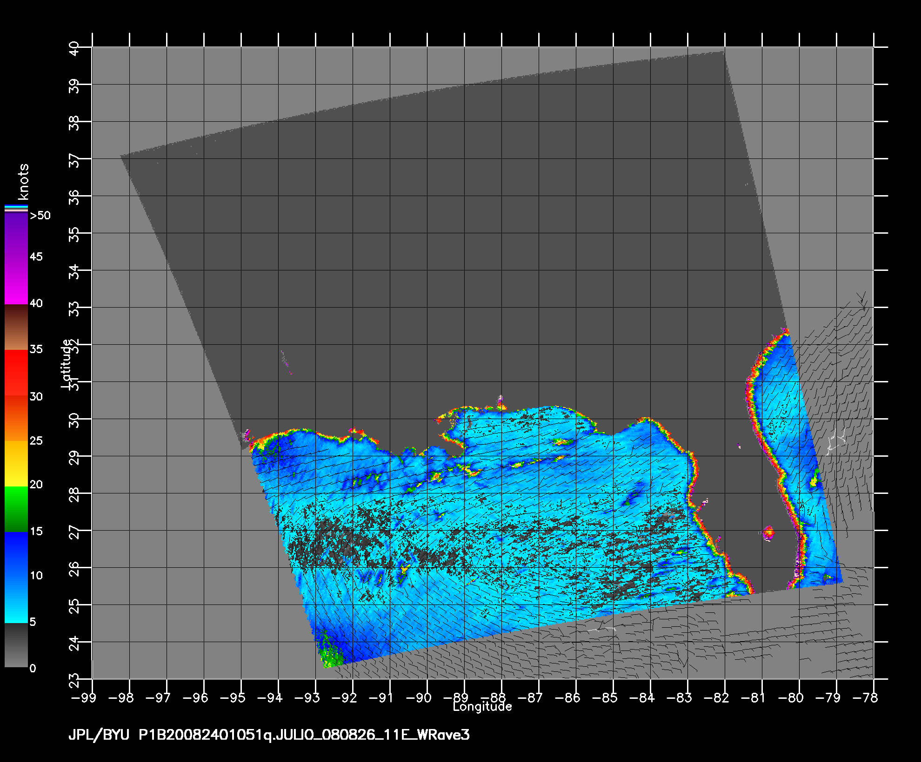Image resolution: width=921 pixels, height=762 pixels.
Task: Click the dark blue 10–15 knots band
Action: 16,555
